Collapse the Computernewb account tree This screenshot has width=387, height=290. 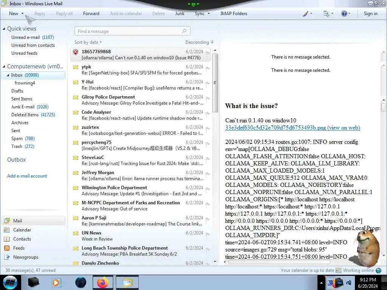pyautogui.click(x=4, y=66)
